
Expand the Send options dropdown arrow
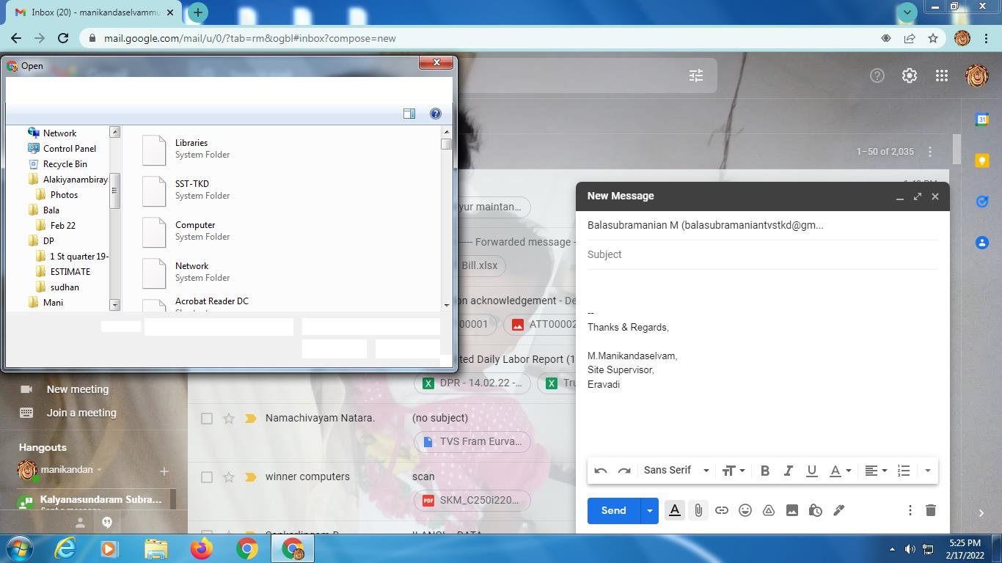(x=649, y=510)
